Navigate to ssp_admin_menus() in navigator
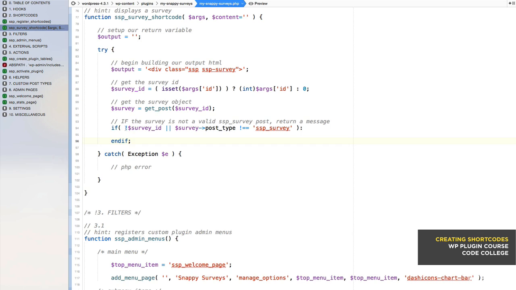The image size is (516, 290). click(25, 40)
